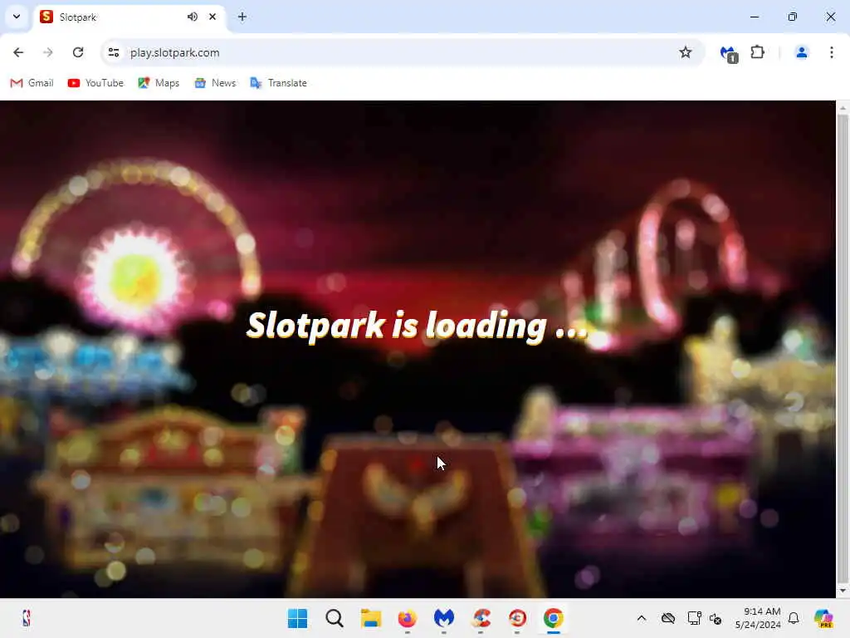Open Windows taskbar Search
This screenshot has height=638, width=850.
334,618
